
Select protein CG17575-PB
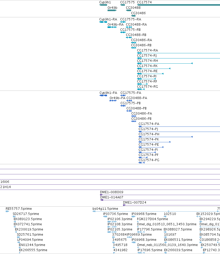pos(123,106)
